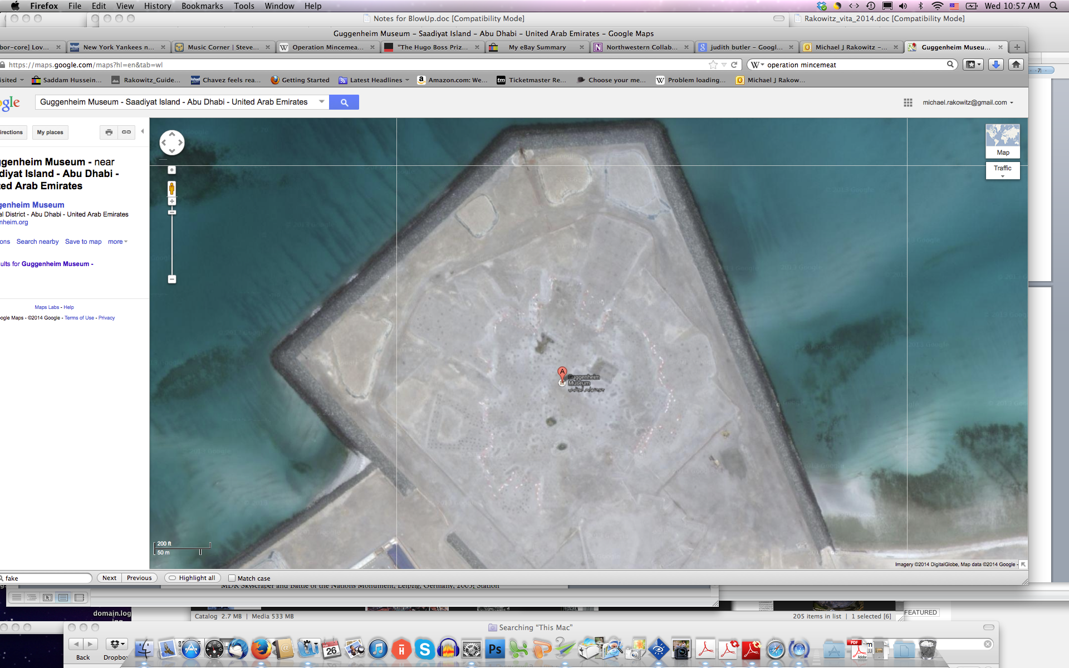Expand the 'more' options dropdown
1069x668 pixels.
pos(117,242)
